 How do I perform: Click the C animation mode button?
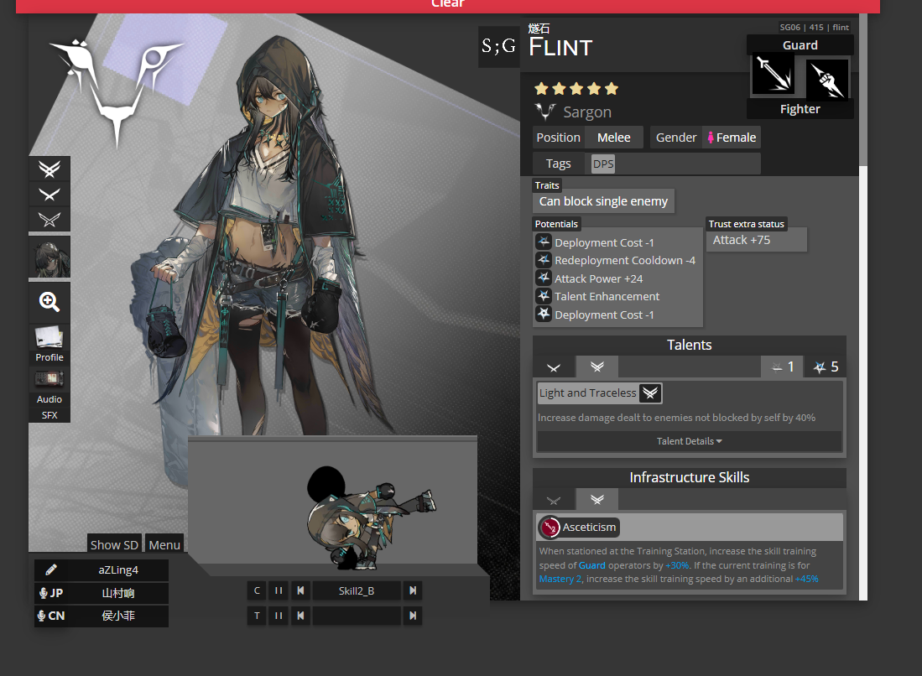257,590
